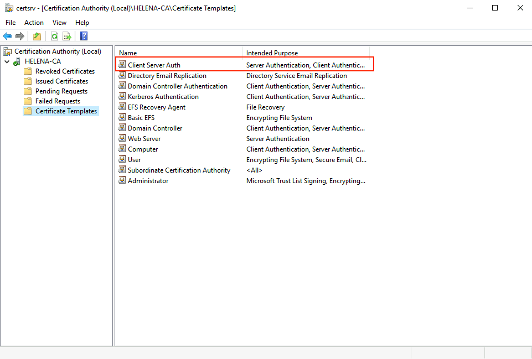
Task: Click the HELENA-CA server icon
Action: click(x=18, y=61)
